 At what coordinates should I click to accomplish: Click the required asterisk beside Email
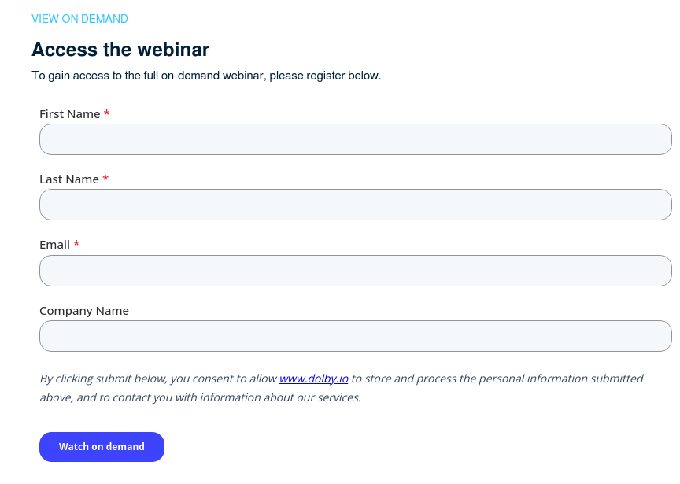pos(76,244)
